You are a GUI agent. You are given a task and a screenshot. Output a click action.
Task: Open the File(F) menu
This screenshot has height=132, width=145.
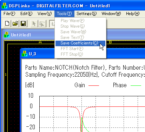click(x=9, y=14)
